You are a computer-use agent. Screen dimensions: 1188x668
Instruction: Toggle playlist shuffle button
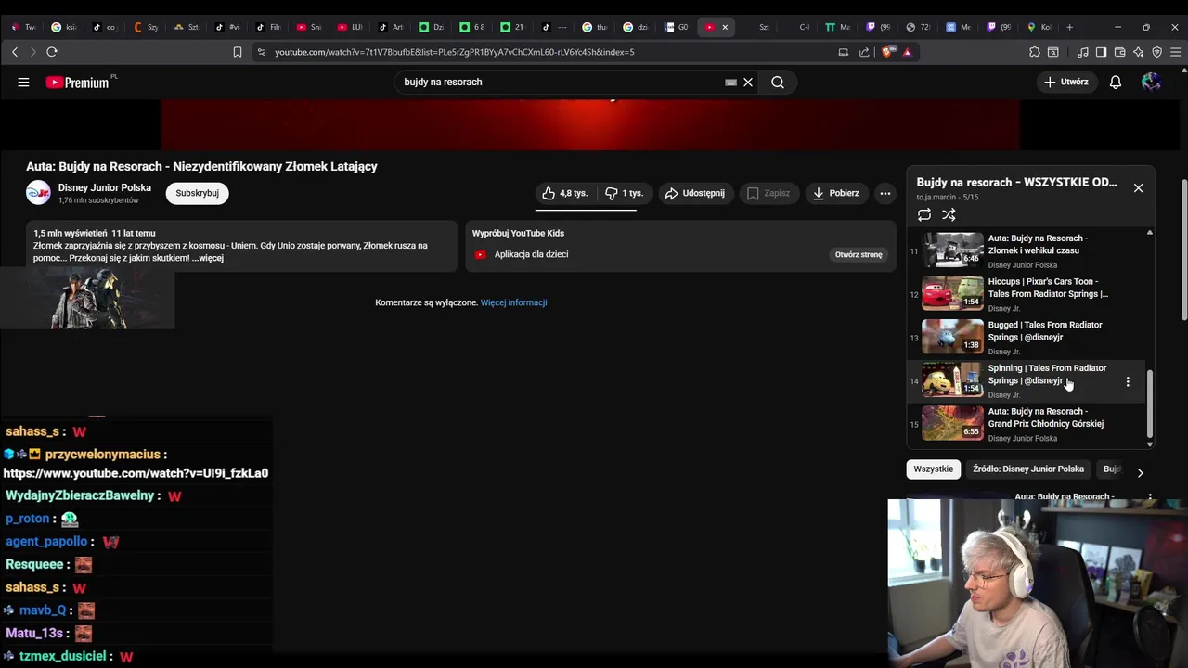click(949, 214)
